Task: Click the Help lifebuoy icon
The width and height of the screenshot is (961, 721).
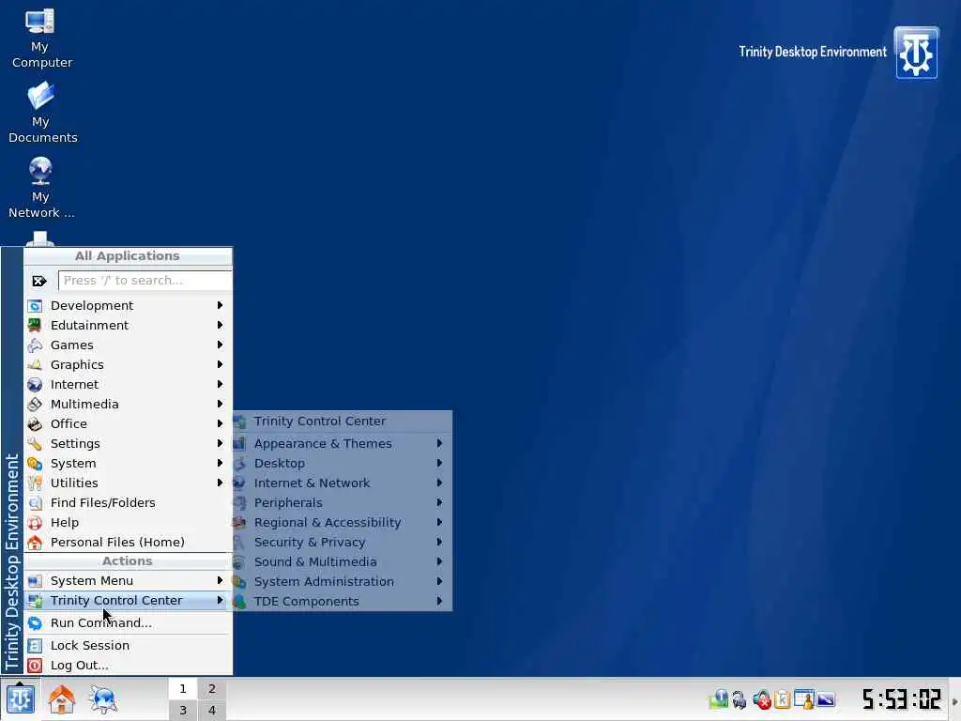Action: pyautogui.click(x=35, y=522)
